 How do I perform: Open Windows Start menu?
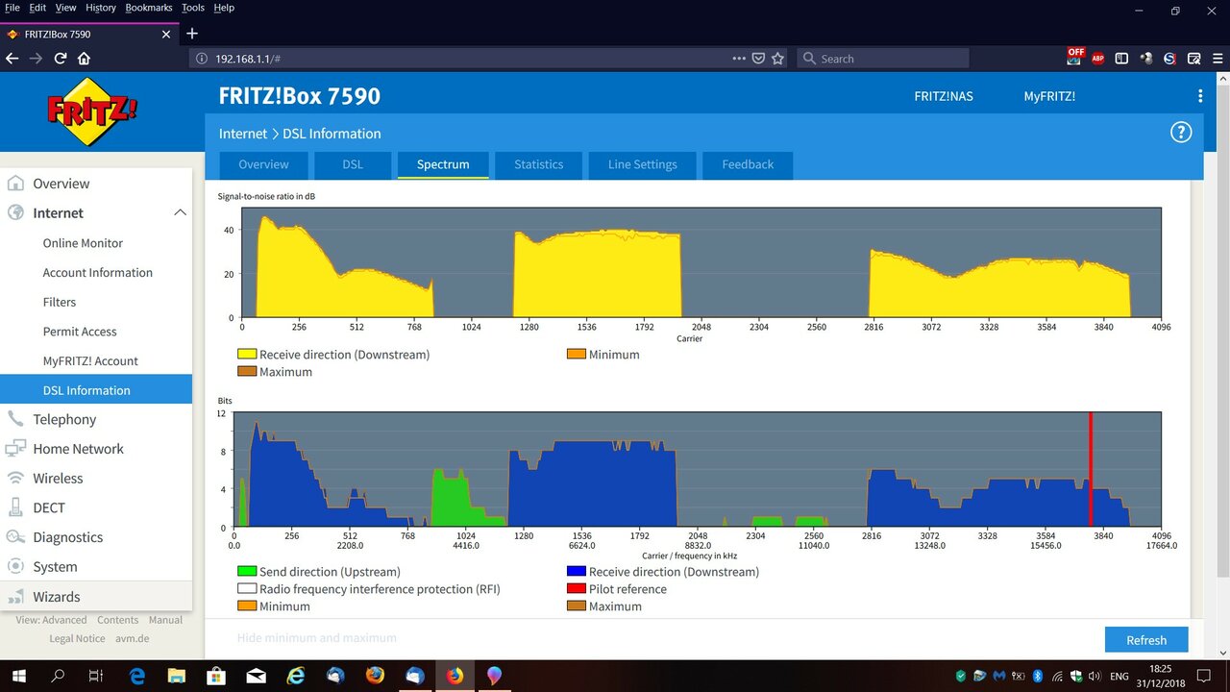19,676
